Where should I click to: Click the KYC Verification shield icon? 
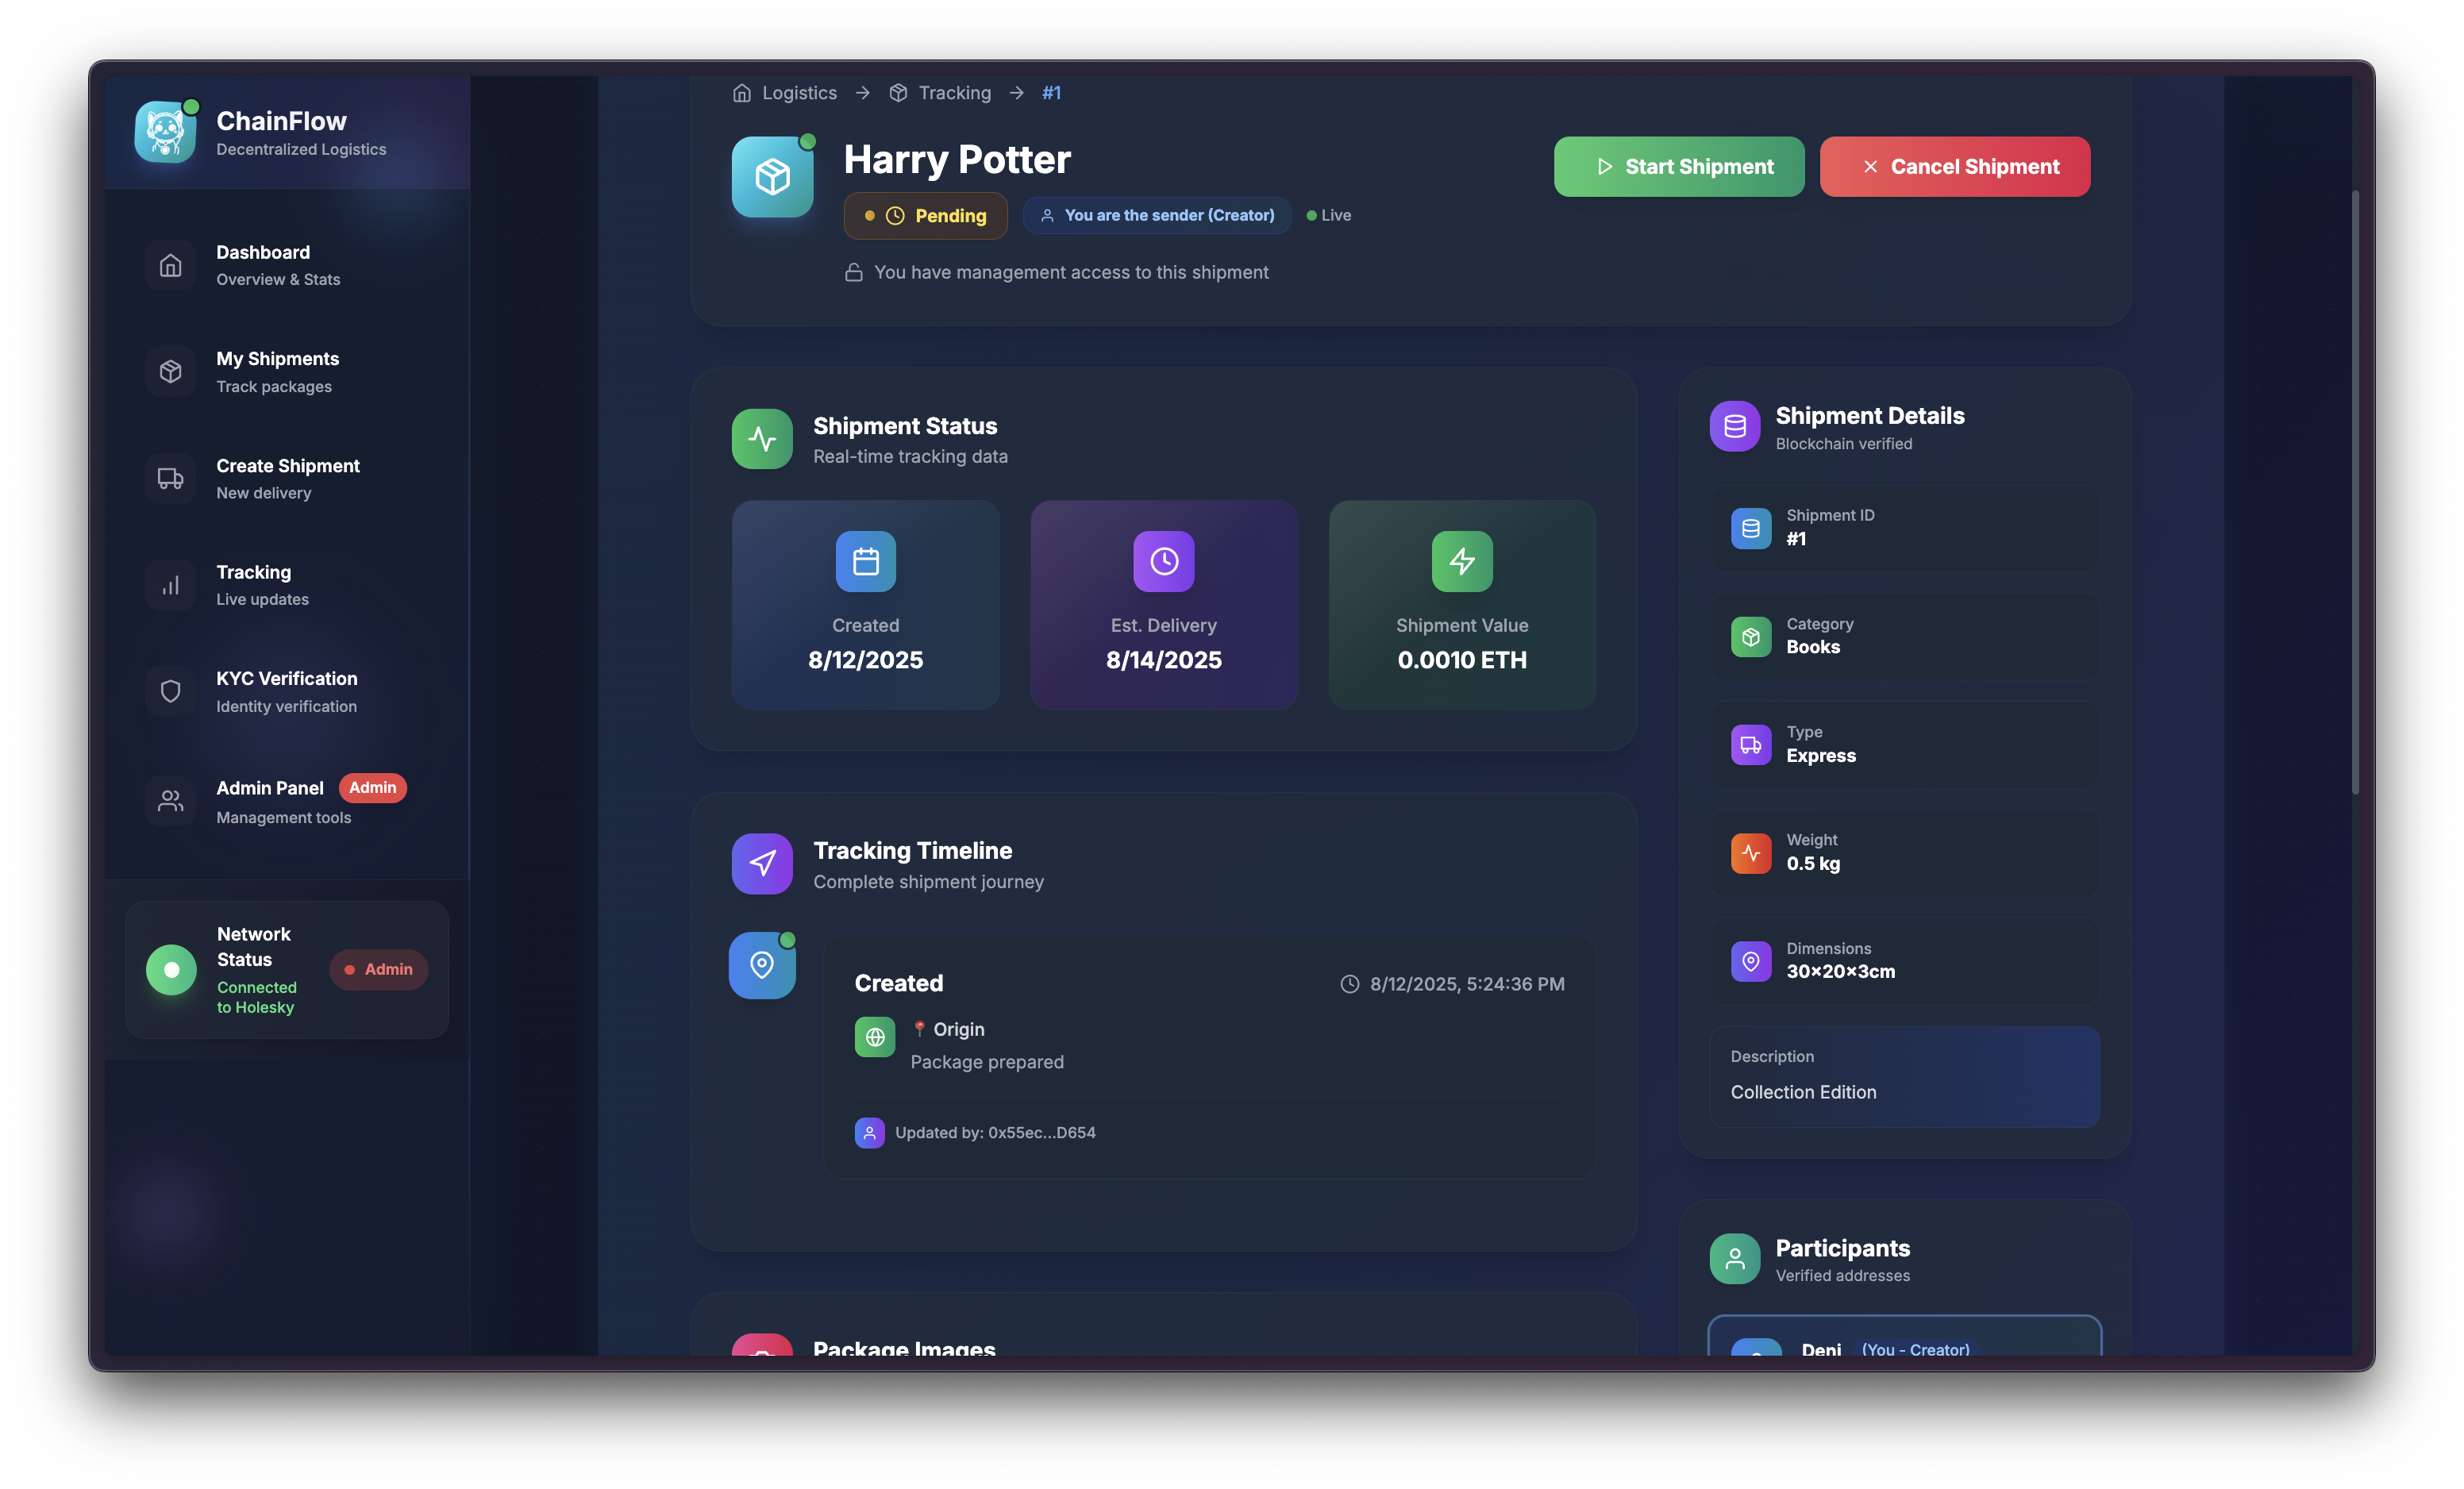point(171,691)
